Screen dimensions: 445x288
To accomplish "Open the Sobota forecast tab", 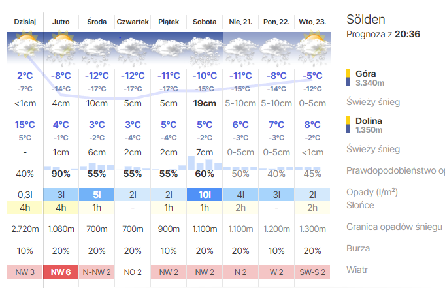I will pos(205,22).
